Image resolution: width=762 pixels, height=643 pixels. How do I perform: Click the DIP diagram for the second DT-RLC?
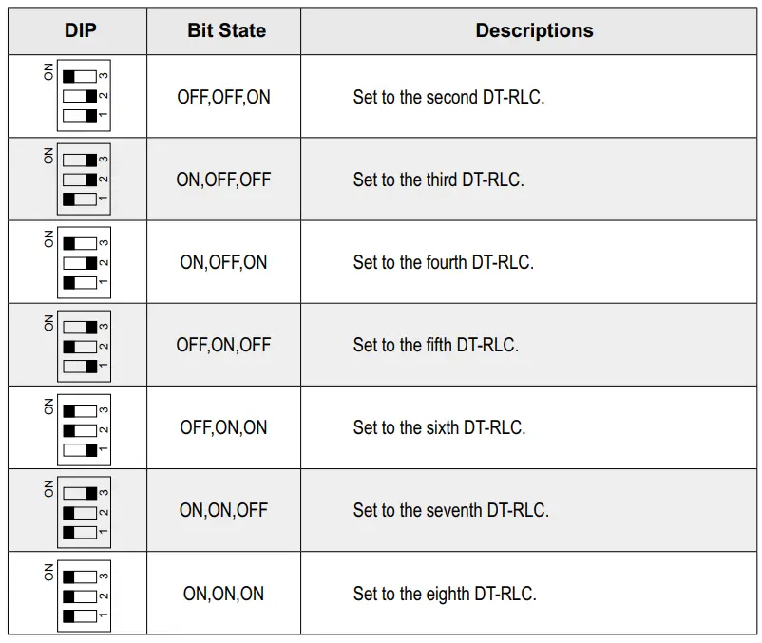coord(84,96)
